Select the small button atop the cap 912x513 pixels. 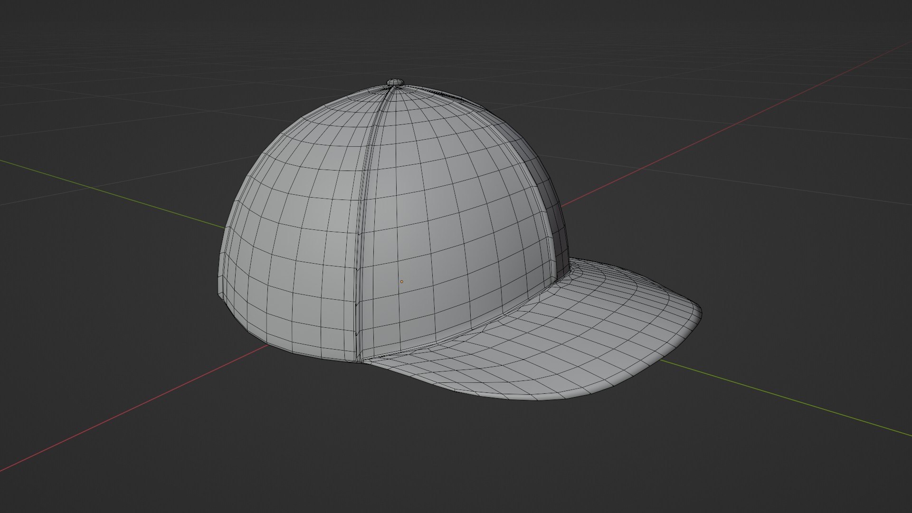tap(395, 82)
